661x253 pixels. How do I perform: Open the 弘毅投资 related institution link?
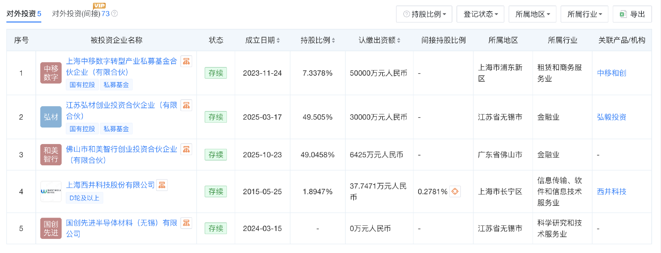coord(611,117)
